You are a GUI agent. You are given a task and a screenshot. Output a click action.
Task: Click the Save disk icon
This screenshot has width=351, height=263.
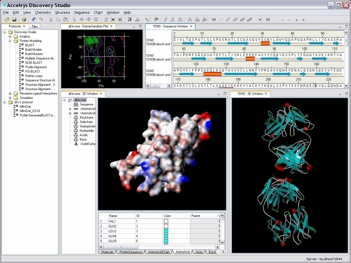(x=14, y=19)
